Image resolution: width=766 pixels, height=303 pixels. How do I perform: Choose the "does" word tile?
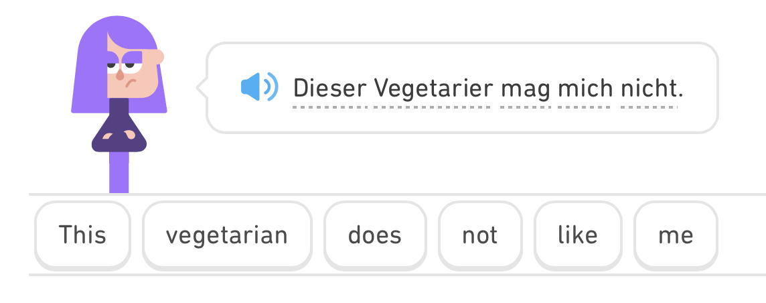coord(375,235)
